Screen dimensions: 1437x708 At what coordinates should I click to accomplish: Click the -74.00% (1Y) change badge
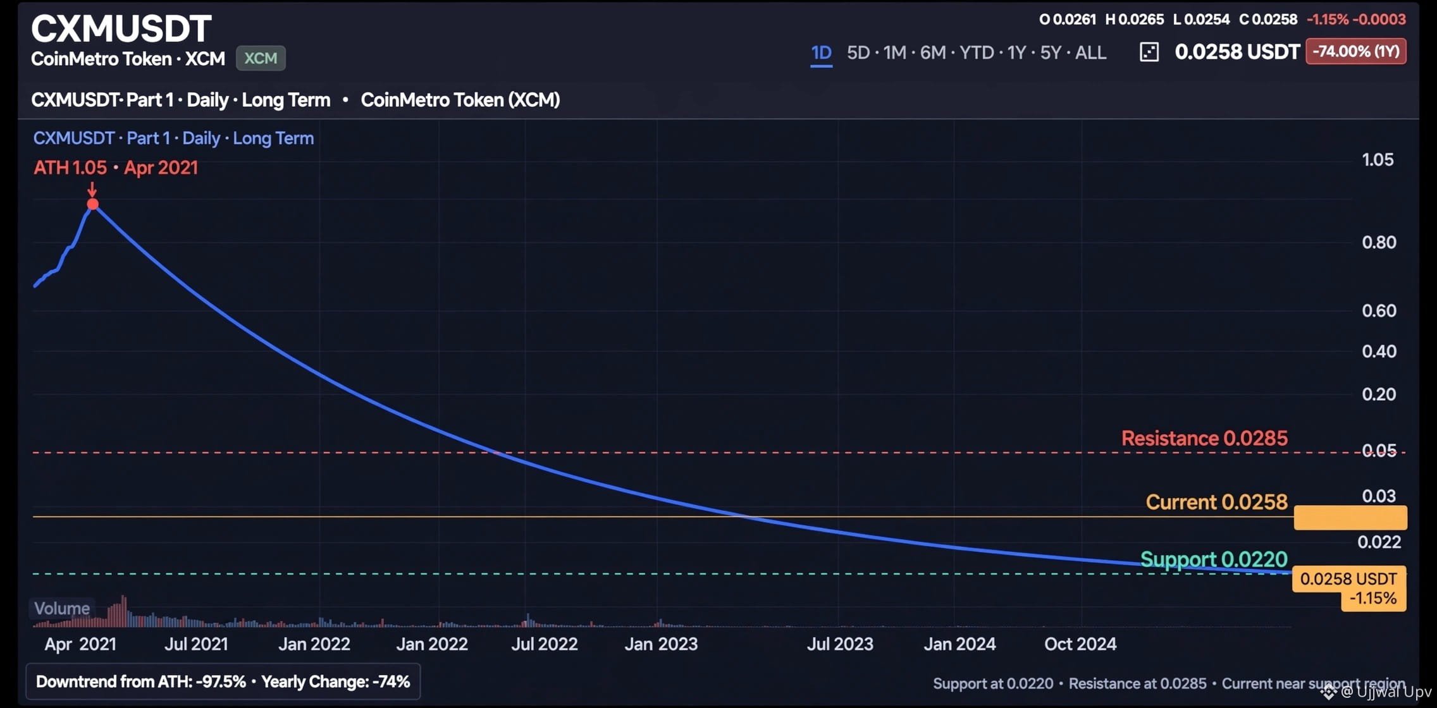pos(1356,51)
